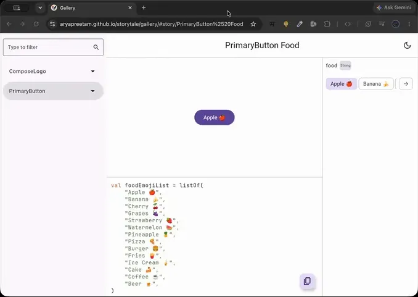418x297 pixels.
Task: Click the circular extension icon beside code brackets
Action: click(x=368, y=24)
